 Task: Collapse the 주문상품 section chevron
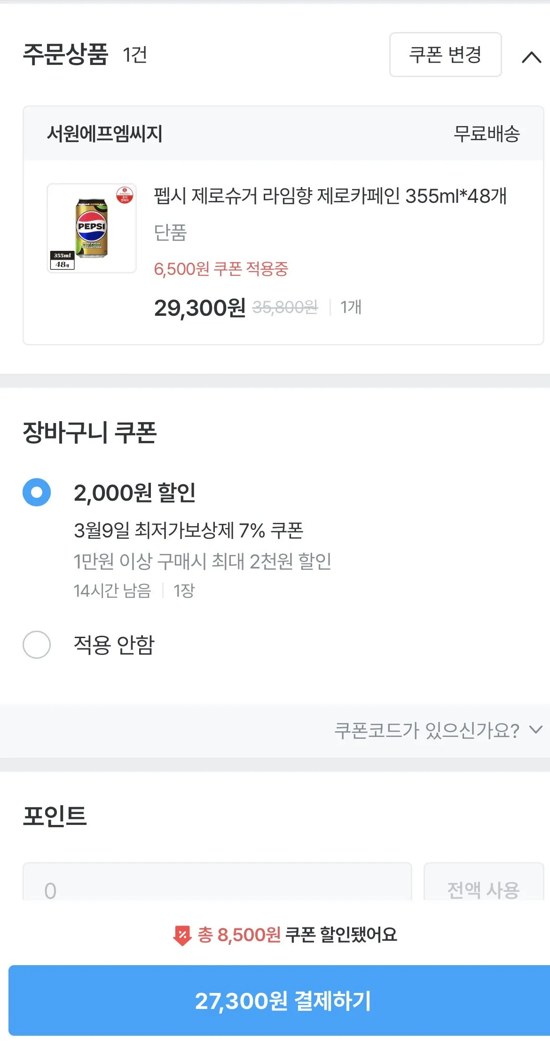pos(531,57)
